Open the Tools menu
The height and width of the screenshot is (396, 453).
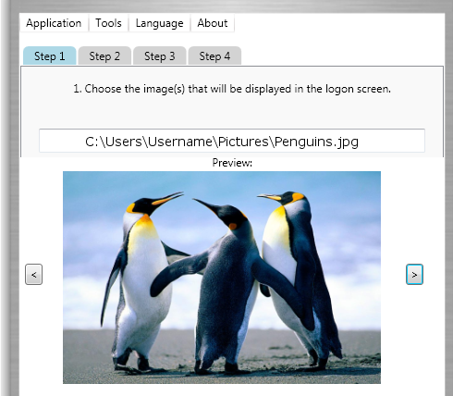[108, 23]
